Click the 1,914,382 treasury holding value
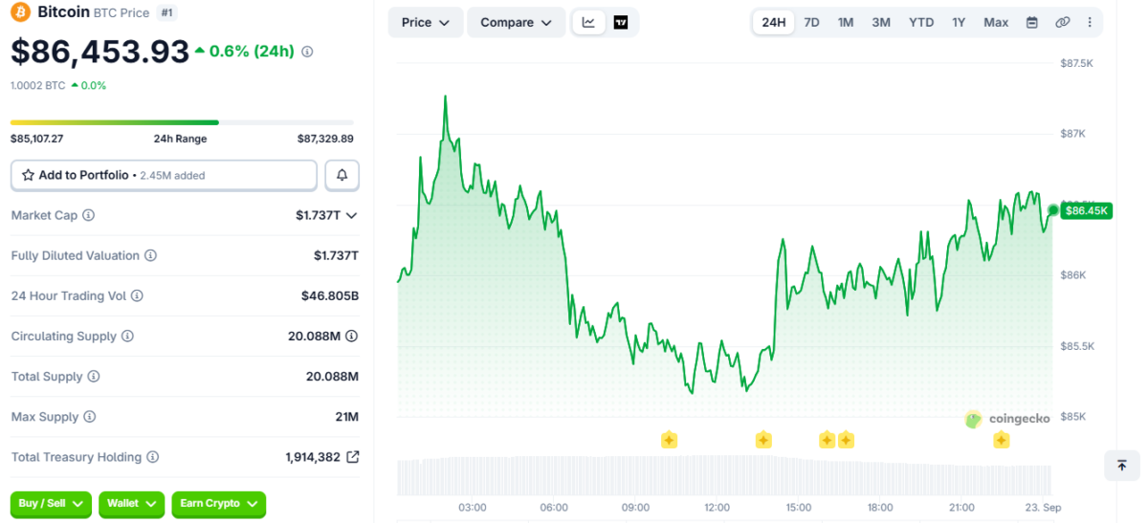Viewport: 1148px width, 523px height. click(x=313, y=457)
